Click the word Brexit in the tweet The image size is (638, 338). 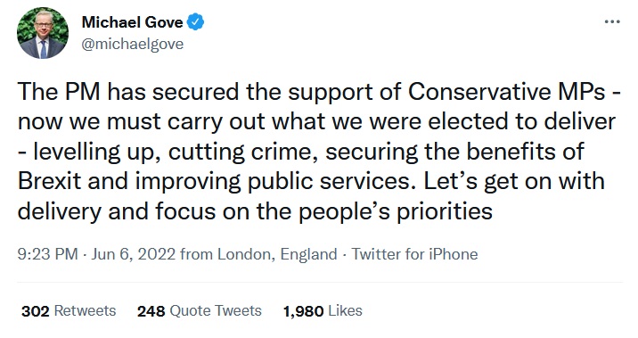49,181
